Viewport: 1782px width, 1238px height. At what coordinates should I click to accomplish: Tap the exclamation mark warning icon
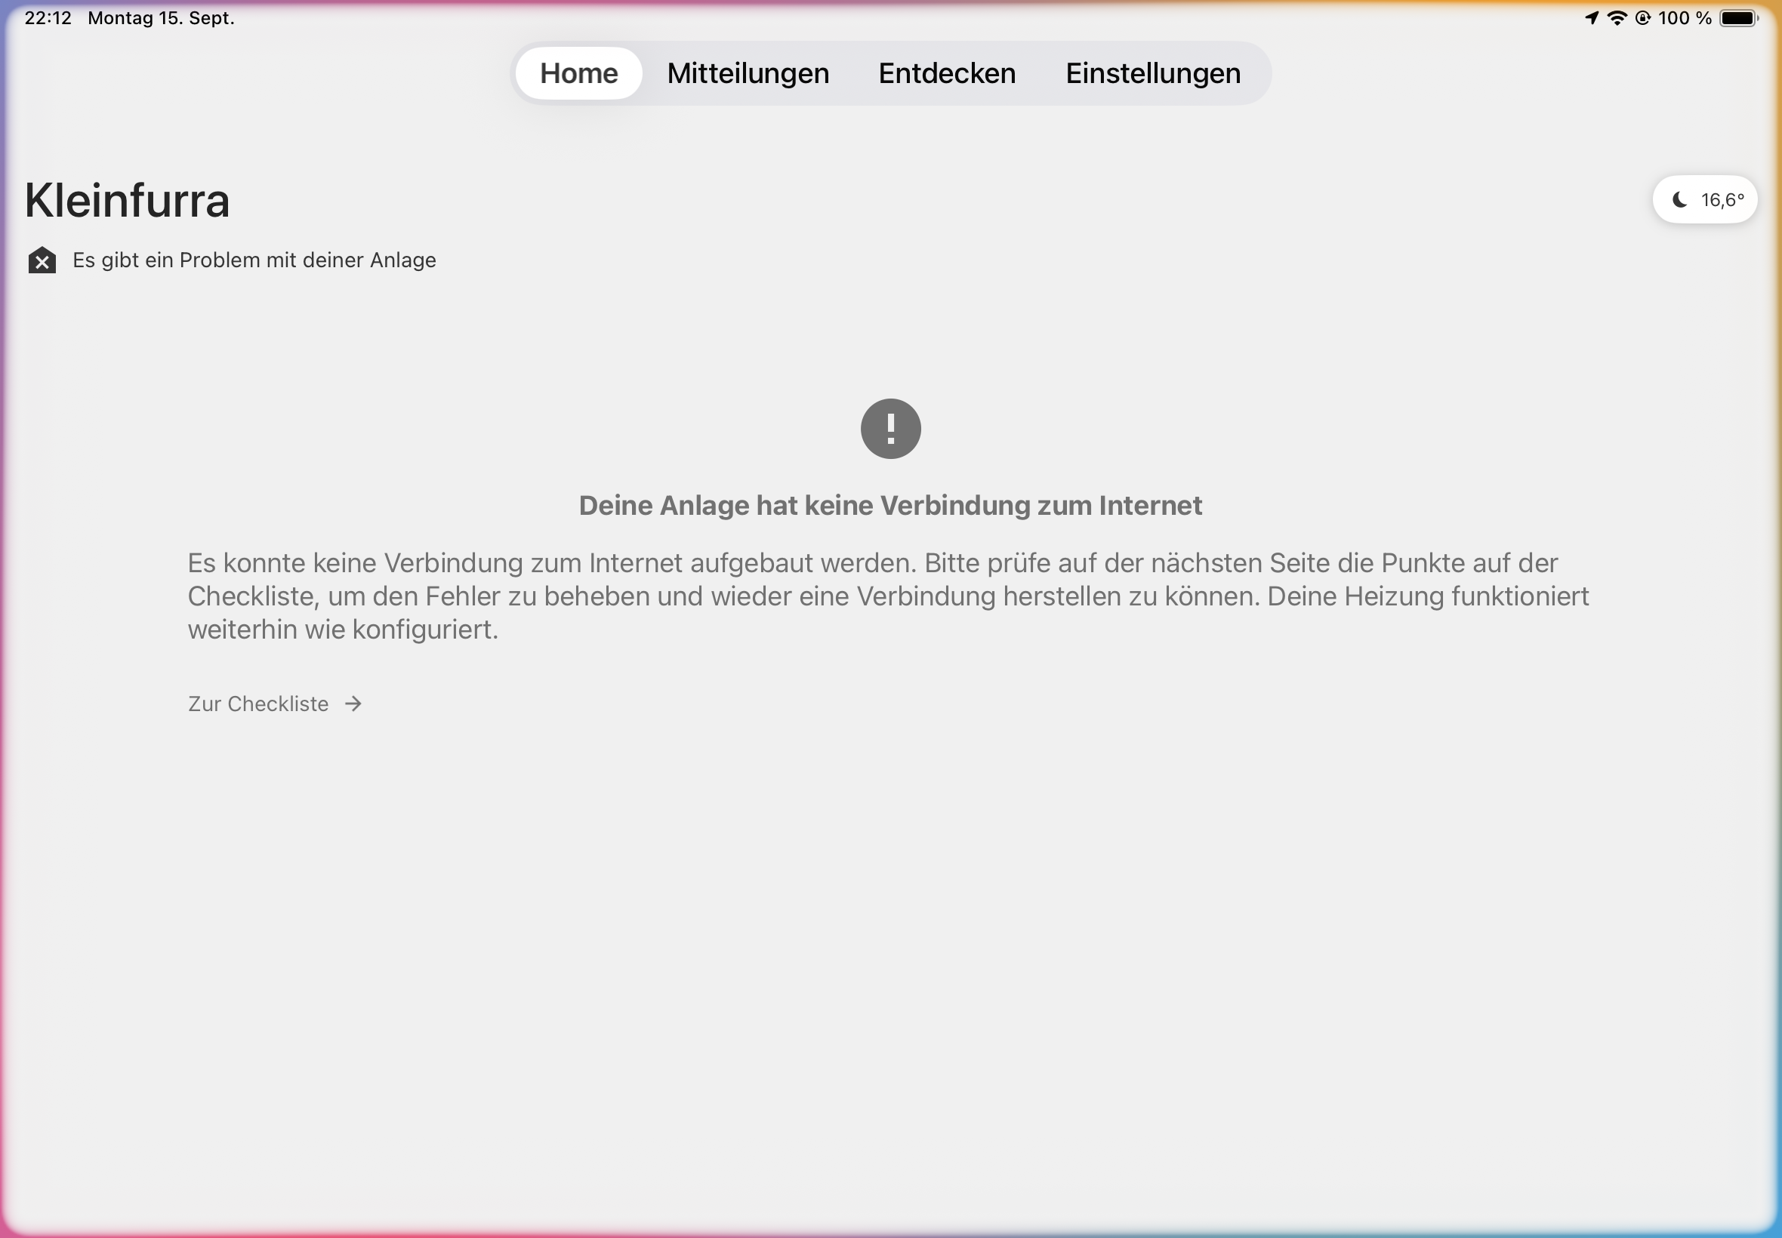889,429
